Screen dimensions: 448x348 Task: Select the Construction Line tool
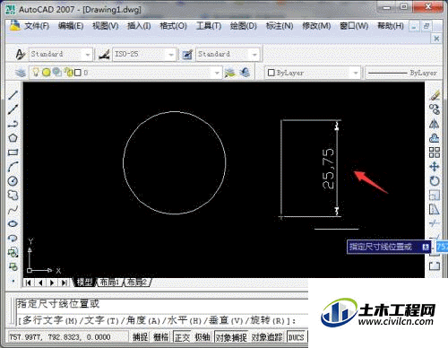pyautogui.click(x=13, y=109)
